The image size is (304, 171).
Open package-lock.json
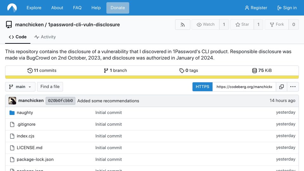35,160
